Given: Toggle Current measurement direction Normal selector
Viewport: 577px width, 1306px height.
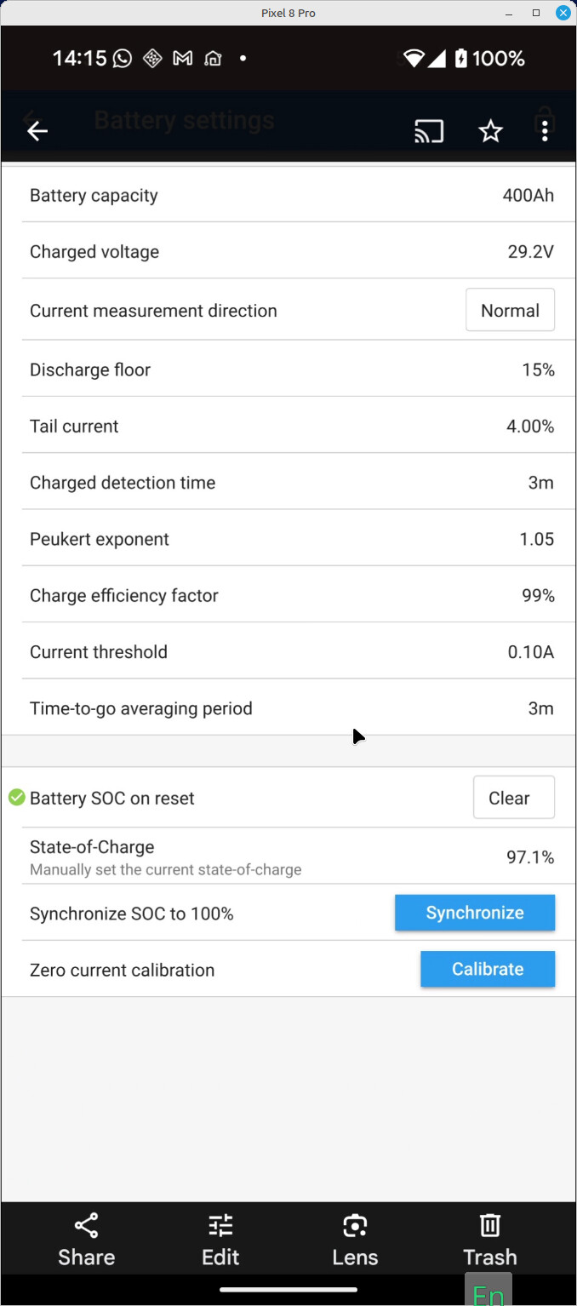Looking at the screenshot, I should tap(510, 310).
